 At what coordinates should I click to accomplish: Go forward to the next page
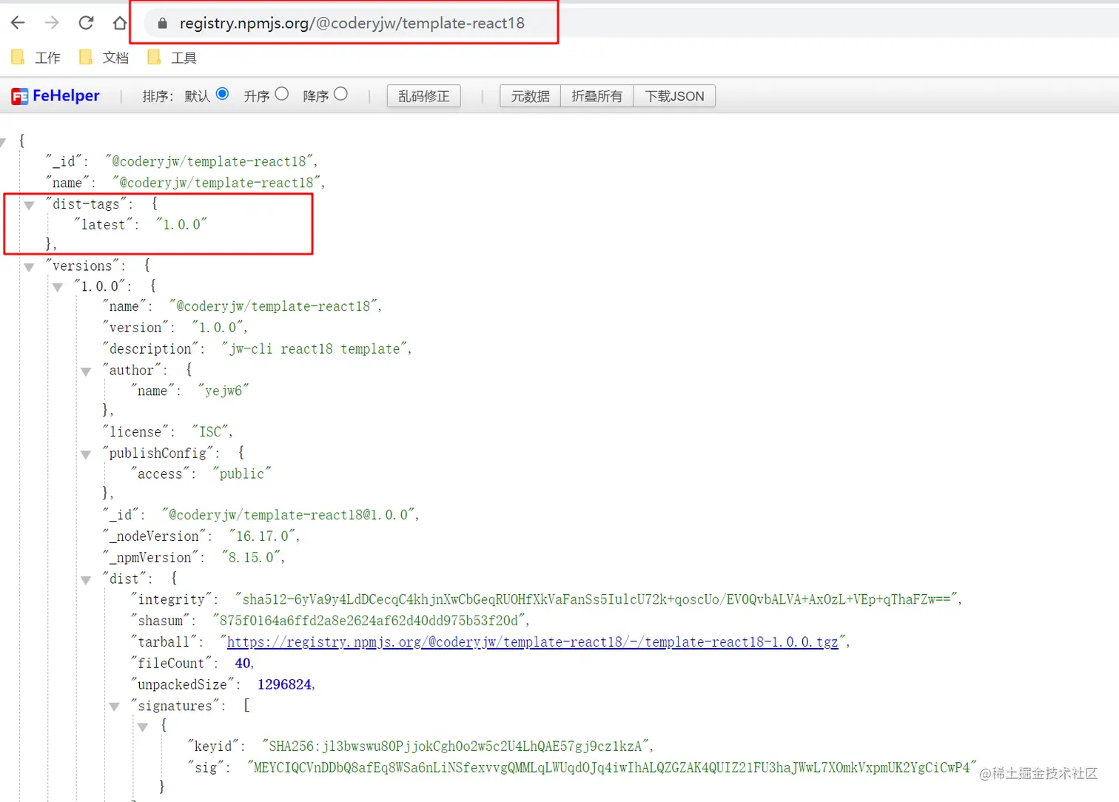(x=52, y=23)
